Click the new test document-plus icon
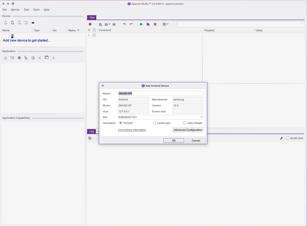307x226 pixels. [100, 24]
